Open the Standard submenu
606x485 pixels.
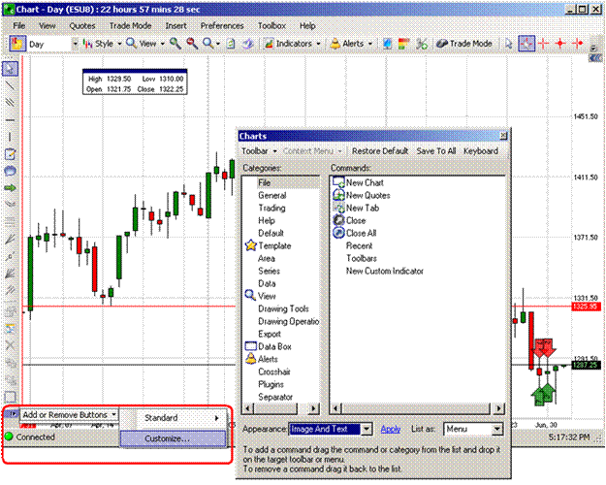174,418
